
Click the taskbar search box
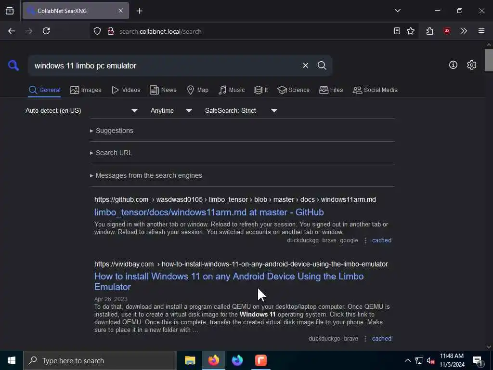coord(100,360)
